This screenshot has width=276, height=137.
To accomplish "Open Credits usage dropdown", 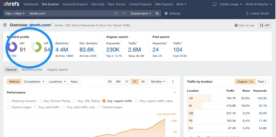I will click(231, 4).
